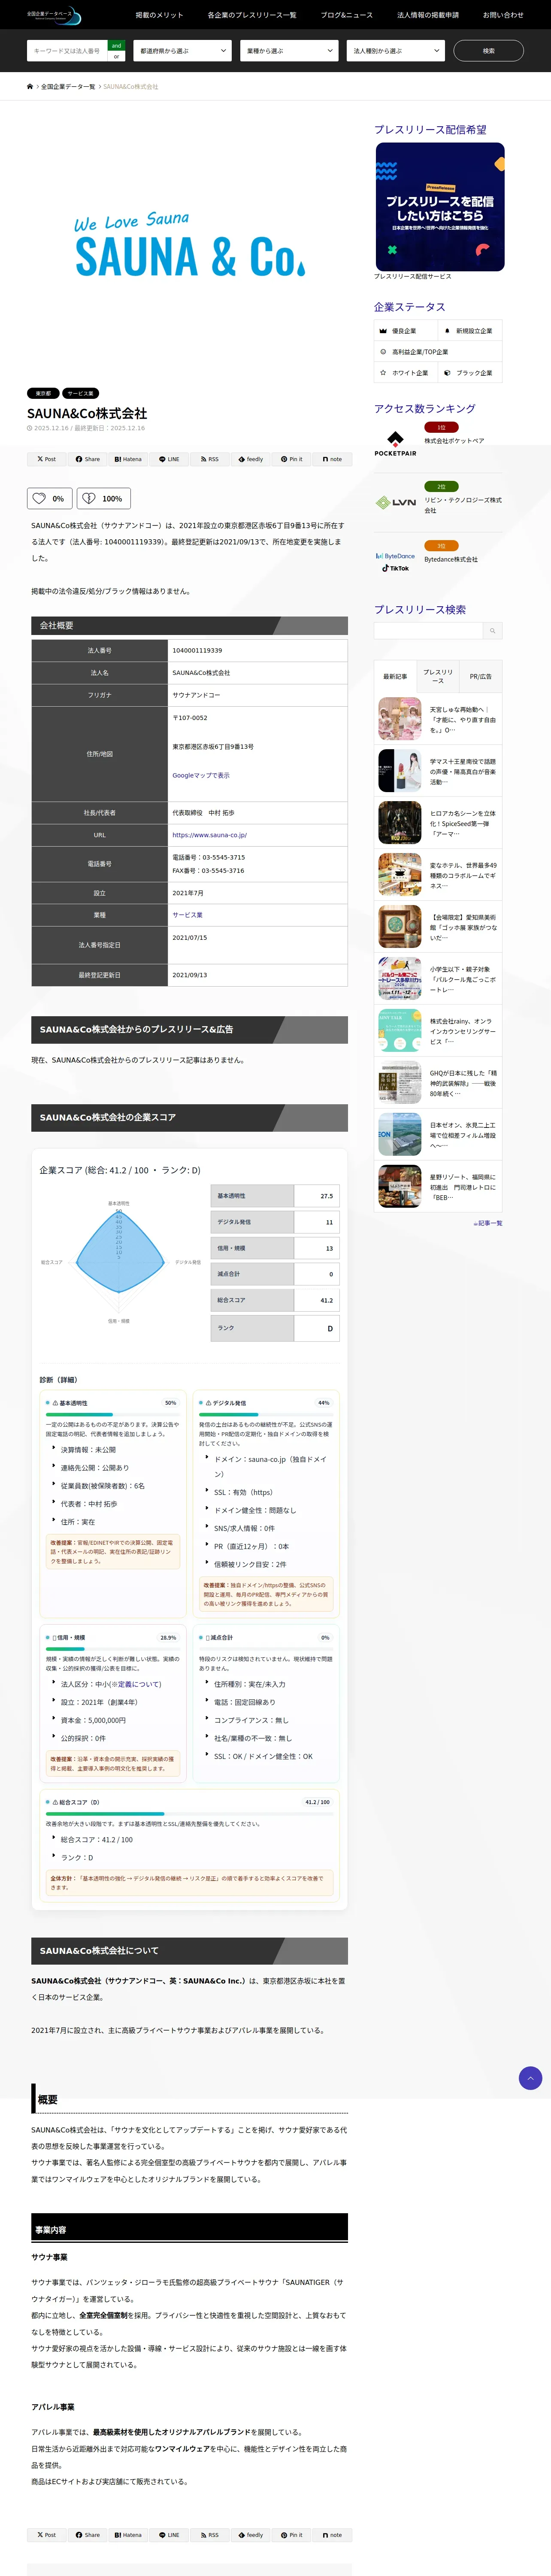Select the 'and' search mode toggle
This screenshot has width=551, height=2576.
pyautogui.click(x=116, y=45)
